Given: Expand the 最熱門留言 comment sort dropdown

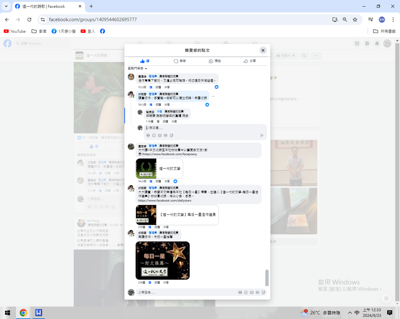Looking at the screenshot, I should click(x=137, y=69).
